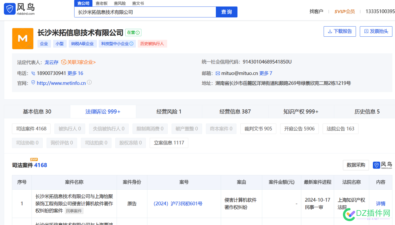Click the SVIP badge above 司法案件
Viewport: 395px width, 225px height.
click(34, 159)
